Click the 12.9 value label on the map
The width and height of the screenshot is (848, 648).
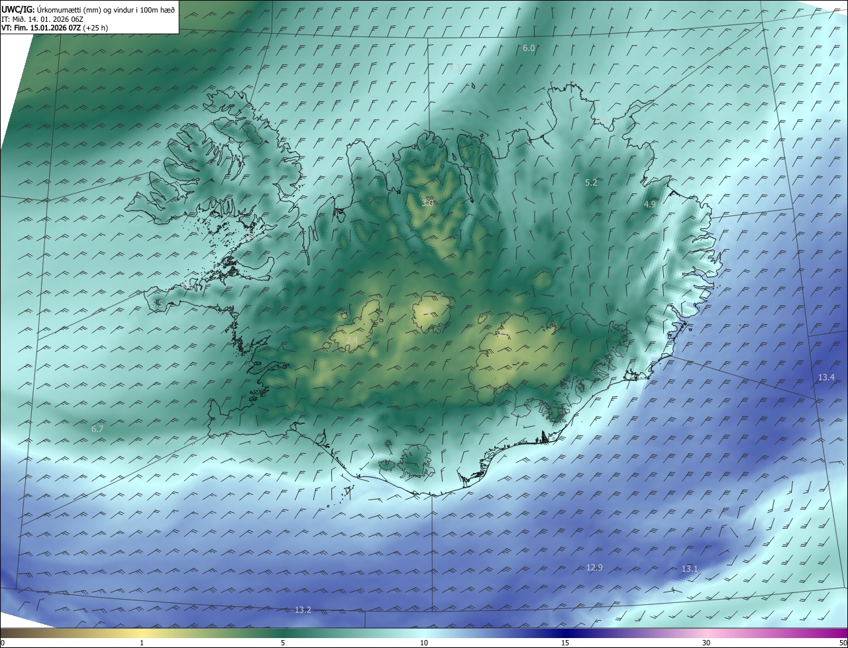pos(595,568)
